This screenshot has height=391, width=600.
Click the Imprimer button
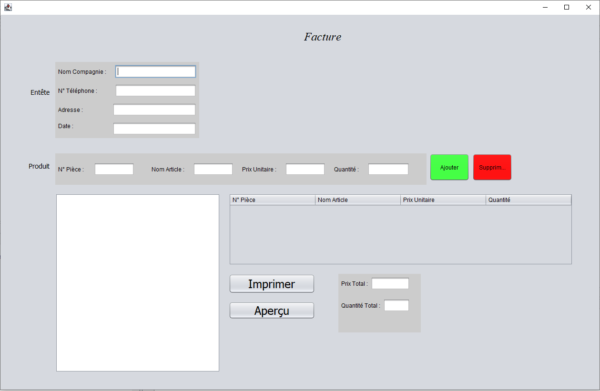(272, 284)
